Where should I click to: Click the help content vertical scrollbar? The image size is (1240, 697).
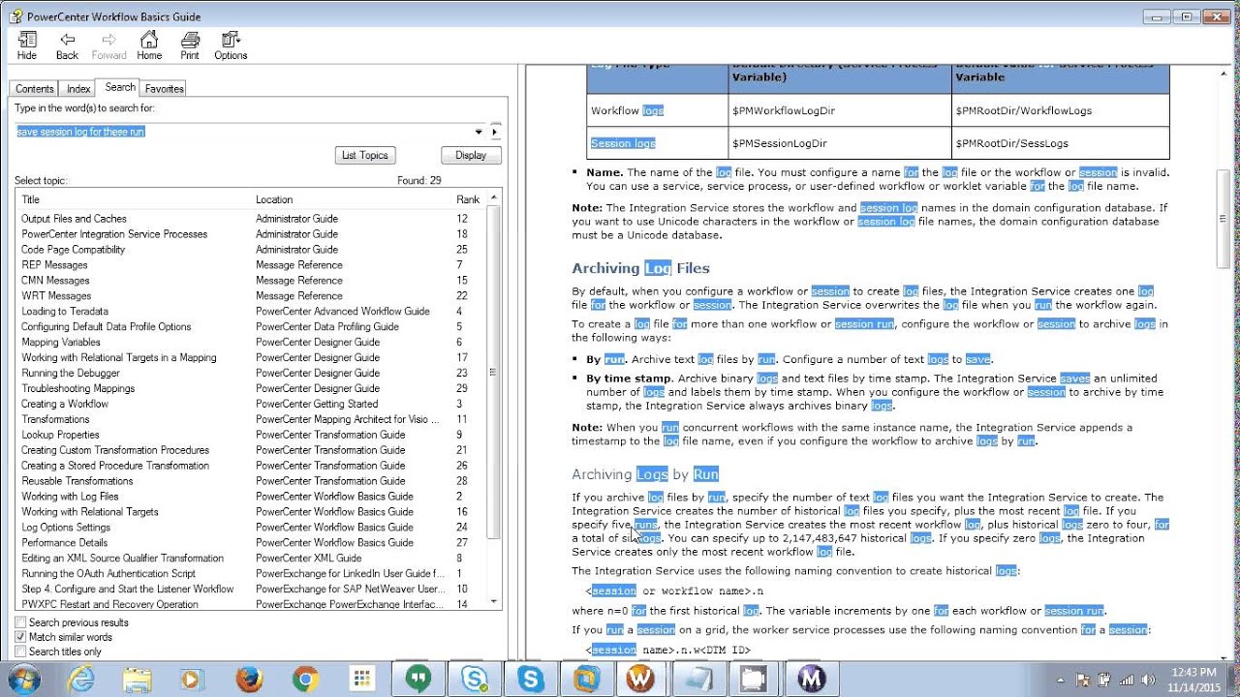pos(1224,364)
